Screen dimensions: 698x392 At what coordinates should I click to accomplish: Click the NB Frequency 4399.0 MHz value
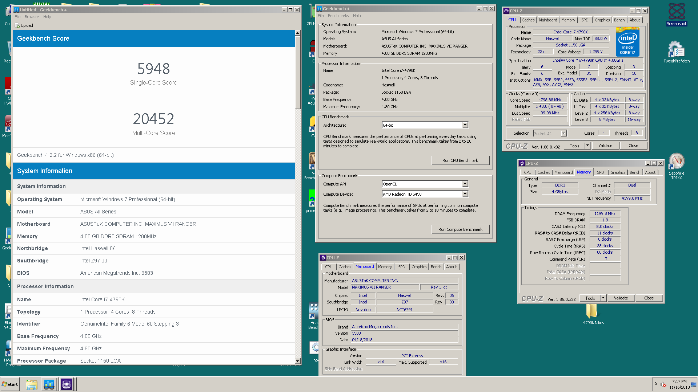click(632, 198)
